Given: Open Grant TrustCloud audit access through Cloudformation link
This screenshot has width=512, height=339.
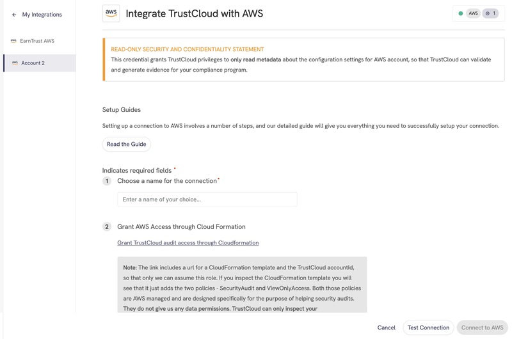Looking at the screenshot, I should click(188, 243).
